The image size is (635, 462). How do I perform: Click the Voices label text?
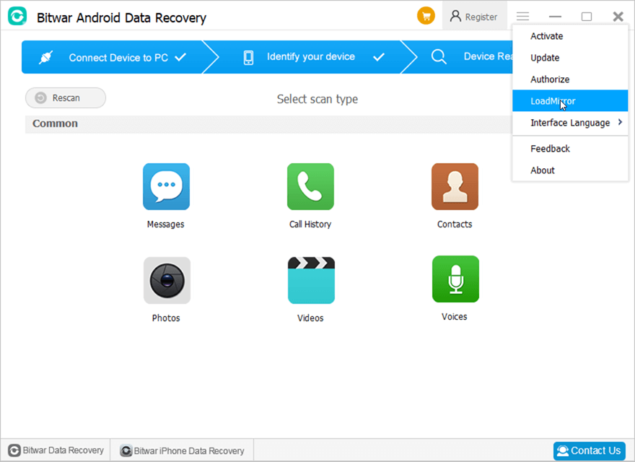tap(455, 317)
